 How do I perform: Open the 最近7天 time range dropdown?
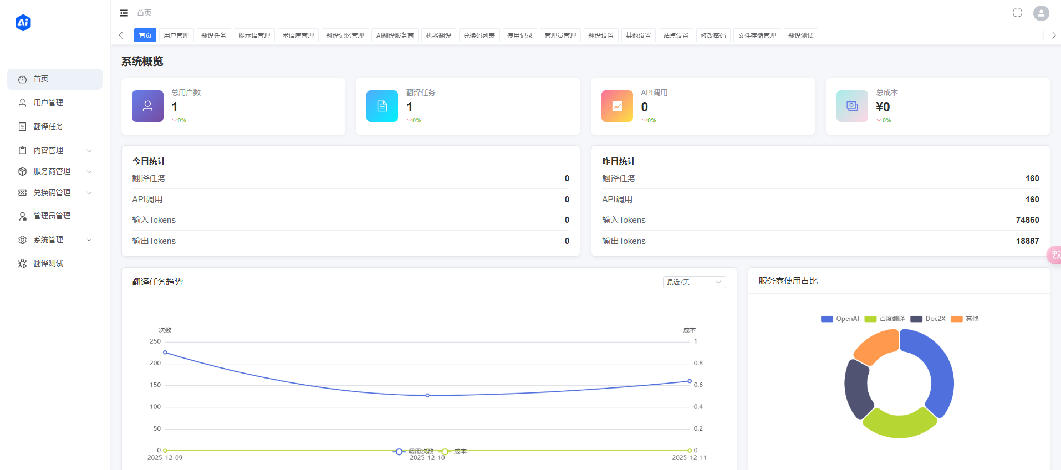[694, 282]
